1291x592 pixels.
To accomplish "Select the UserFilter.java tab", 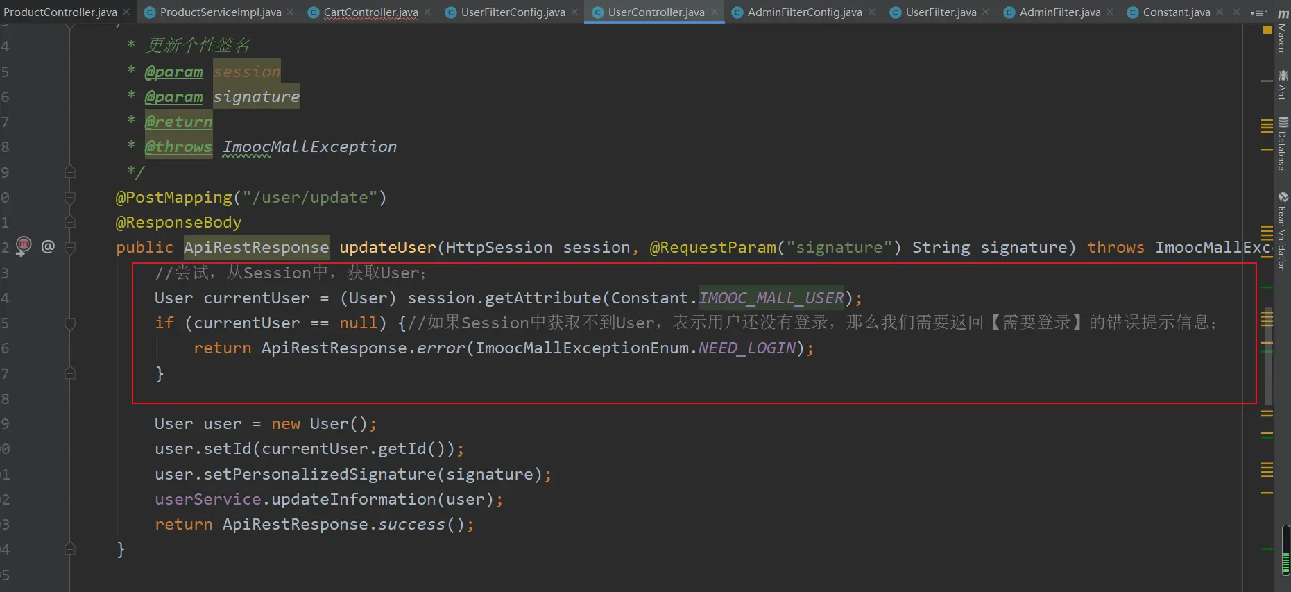I will 940,12.
